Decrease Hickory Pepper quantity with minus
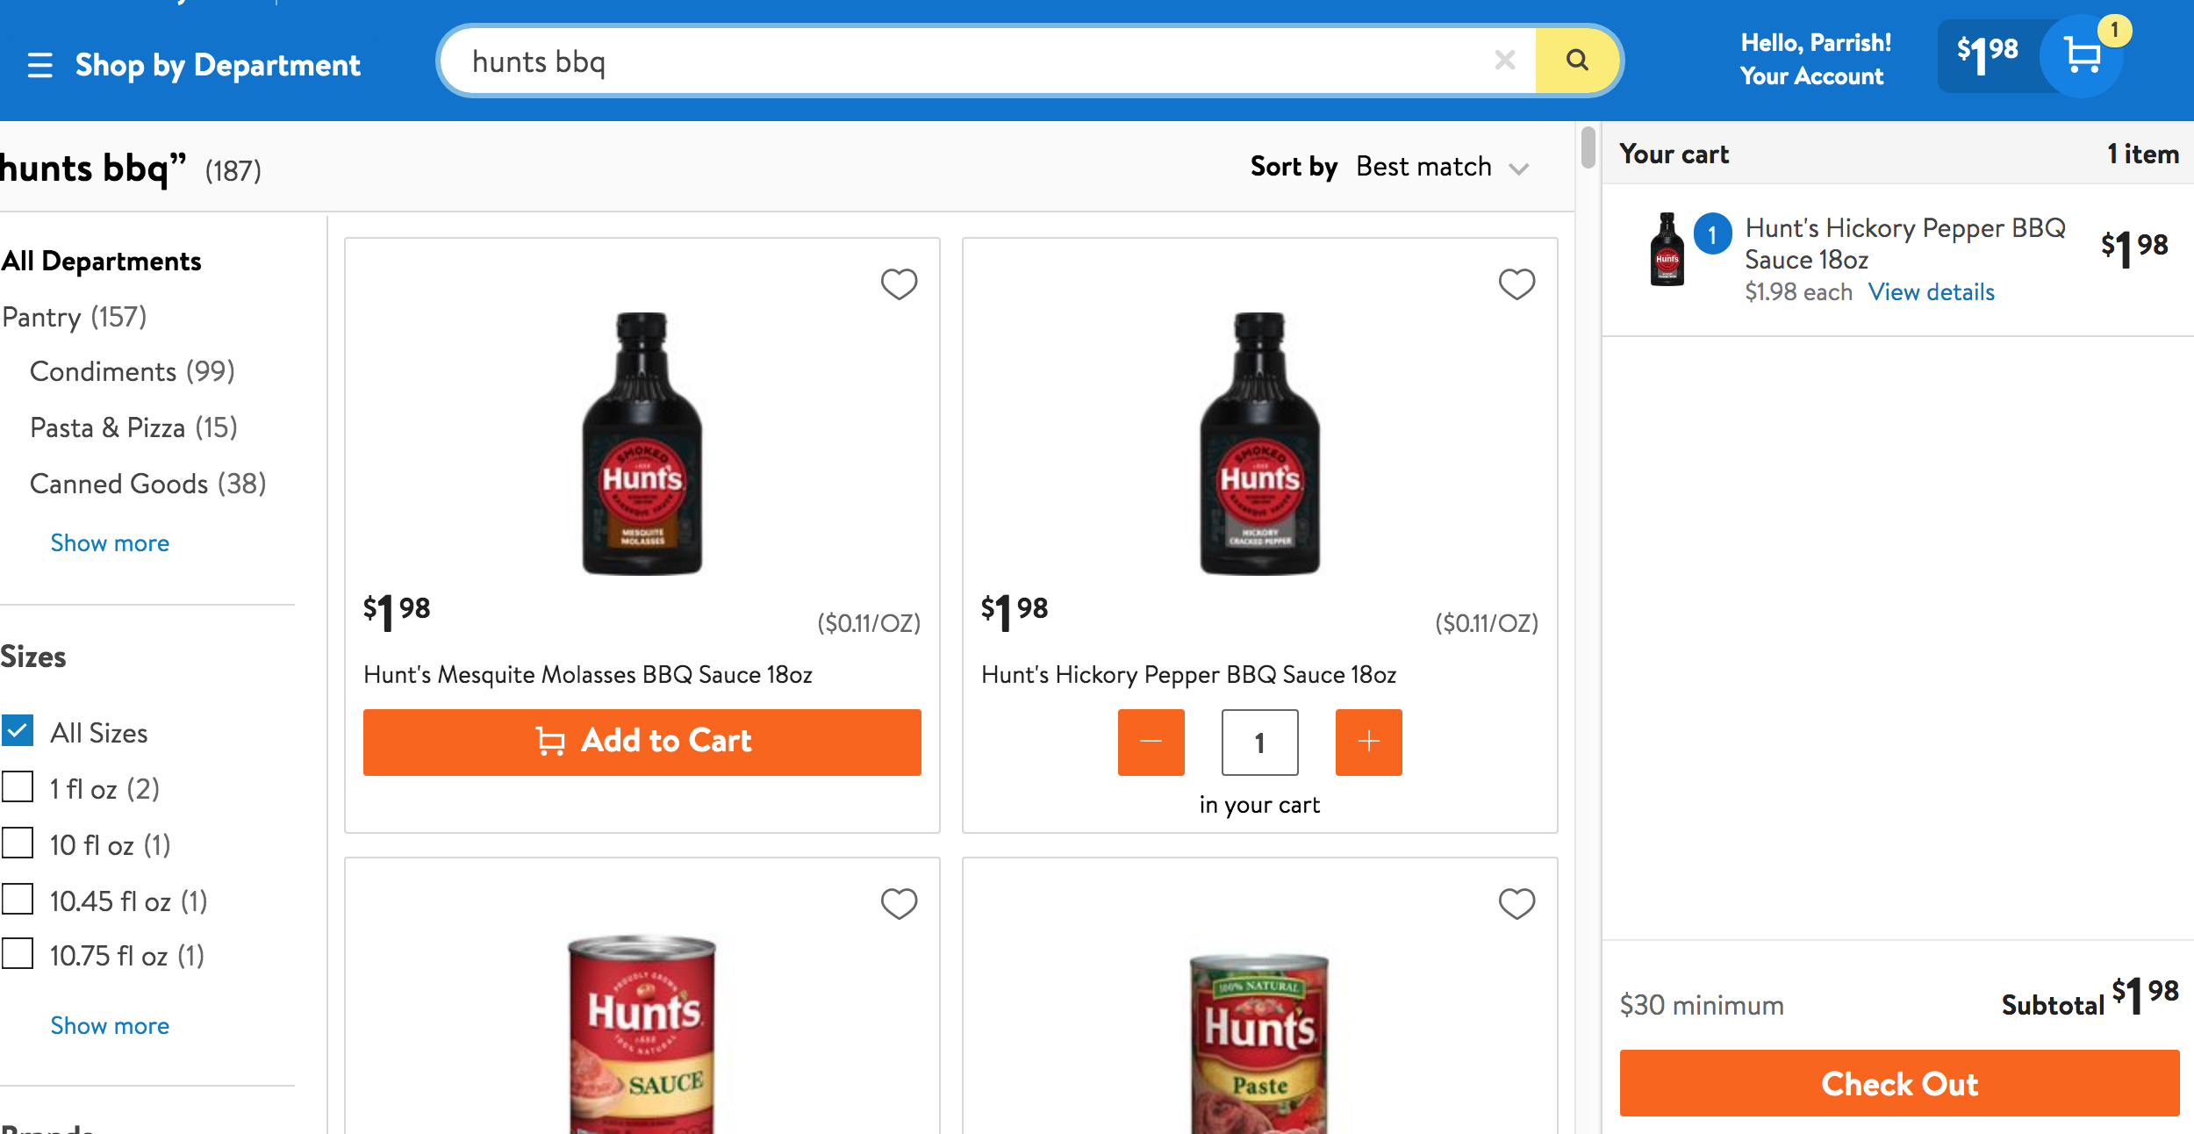This screenshot has height=1134, width=2194. 1151,743
